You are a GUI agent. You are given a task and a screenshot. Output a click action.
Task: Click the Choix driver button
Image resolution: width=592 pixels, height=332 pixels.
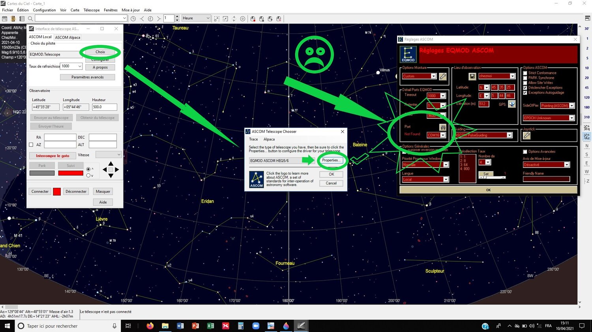click(100, 52)
